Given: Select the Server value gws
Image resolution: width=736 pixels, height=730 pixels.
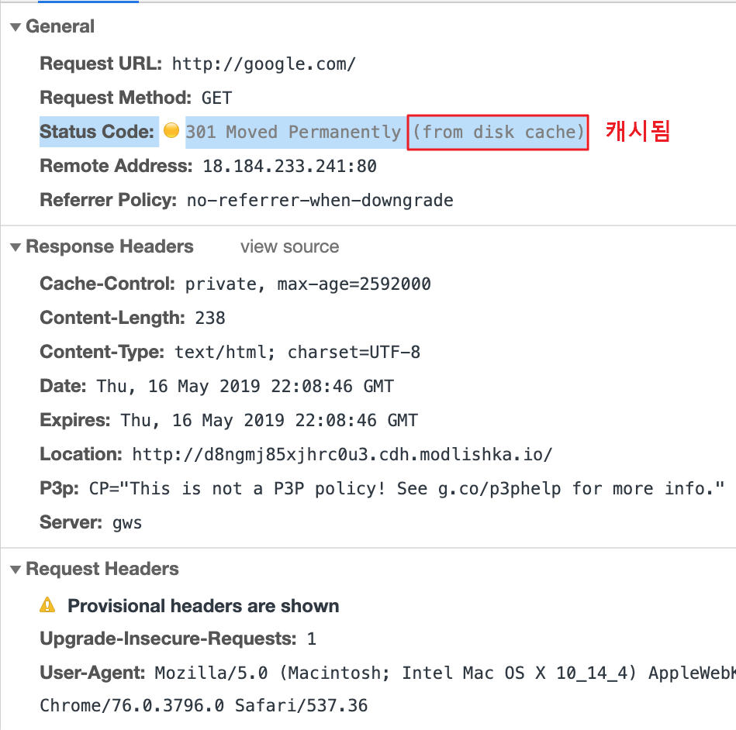Looking at the screenshot, I should coord(127,523).
